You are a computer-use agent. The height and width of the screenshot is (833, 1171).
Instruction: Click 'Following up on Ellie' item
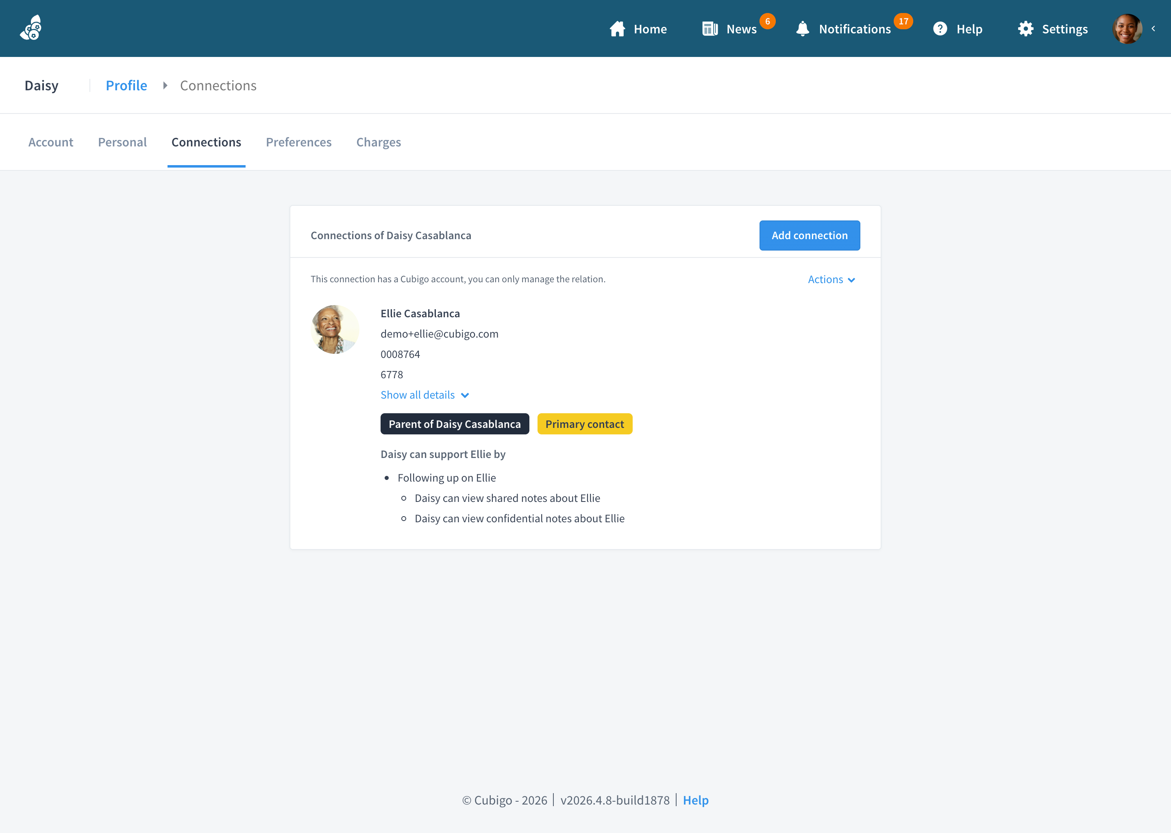pyautogui.click(x=446, y=478)
